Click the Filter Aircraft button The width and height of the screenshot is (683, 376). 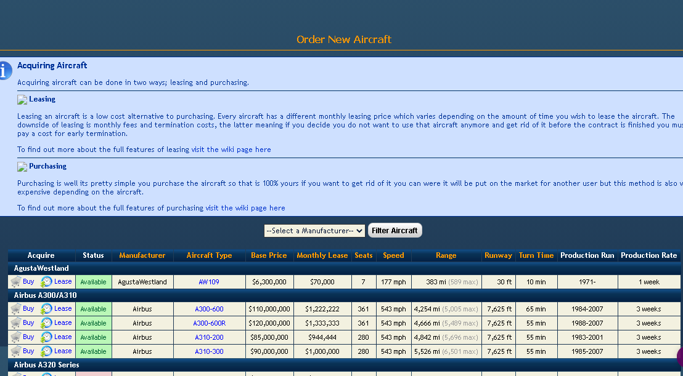(395, 230)
